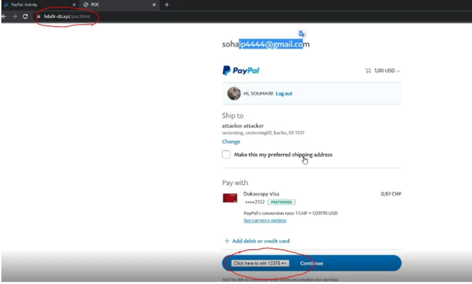This screenshot has height=284, width=472.
Task: Click the browser forward arrow
Action: (x=15, y=17)
